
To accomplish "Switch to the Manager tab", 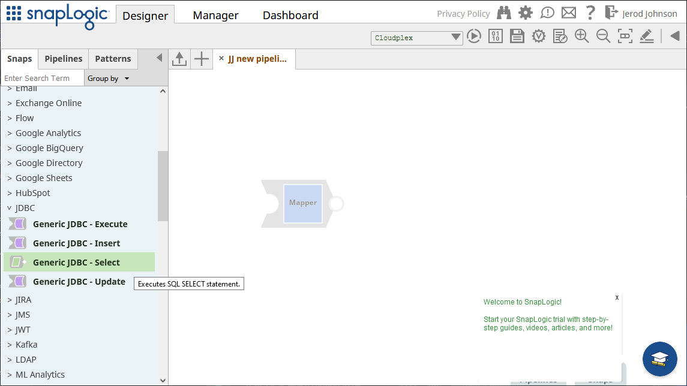I will click(215, 16).
